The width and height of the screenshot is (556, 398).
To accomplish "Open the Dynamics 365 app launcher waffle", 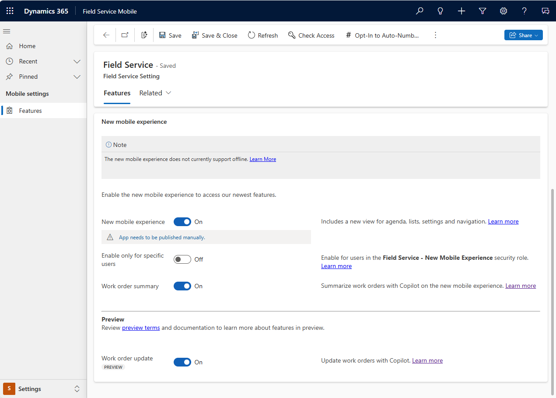I will [x=10, y=11].
